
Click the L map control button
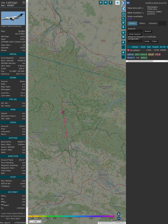[x=123, y=19]
